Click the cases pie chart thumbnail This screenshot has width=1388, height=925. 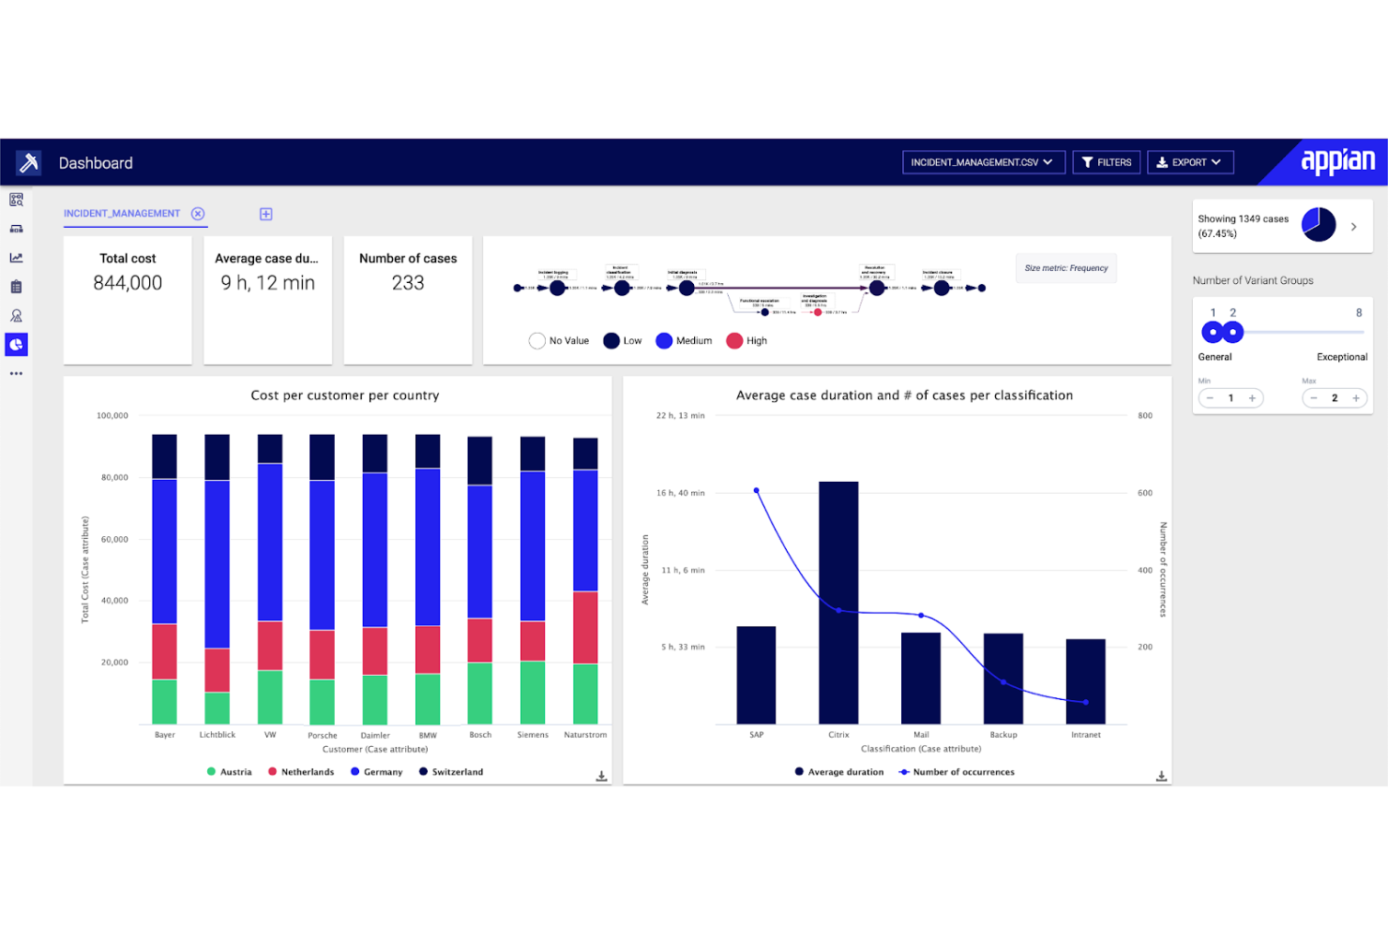pos(1318,225)
